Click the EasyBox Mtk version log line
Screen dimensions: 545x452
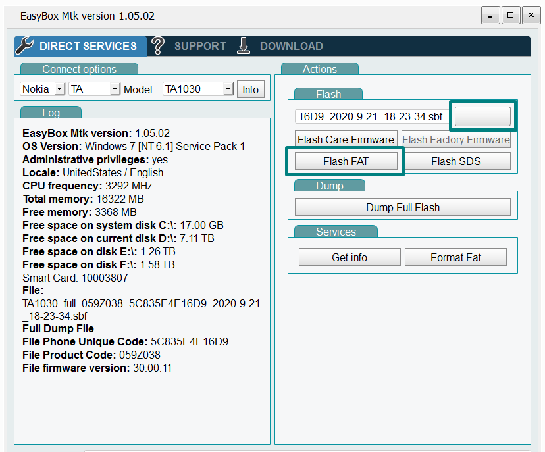[96, 133]
